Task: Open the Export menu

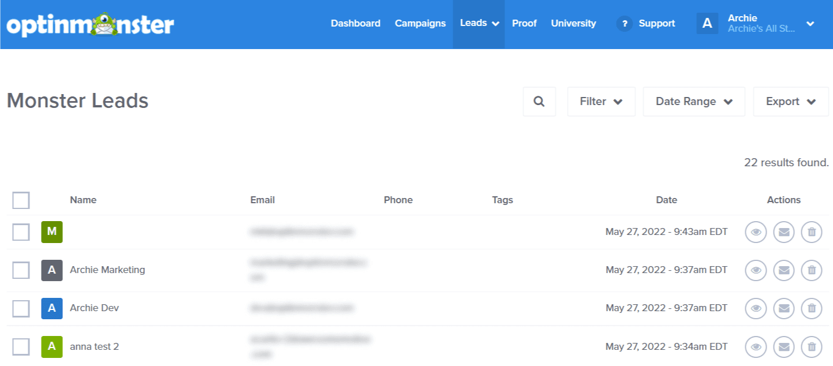Action: [x=790, y=101]
